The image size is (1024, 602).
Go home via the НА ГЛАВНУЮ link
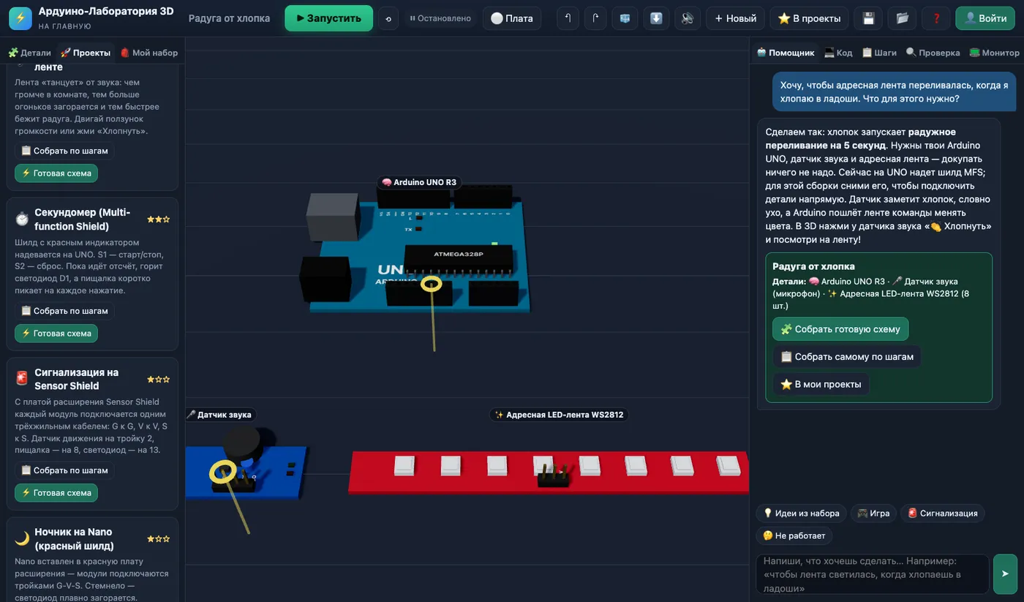coord(64,26)
